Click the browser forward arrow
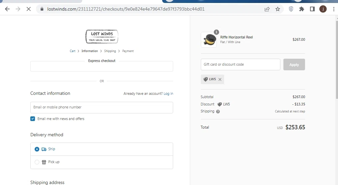 click(18, 9)
